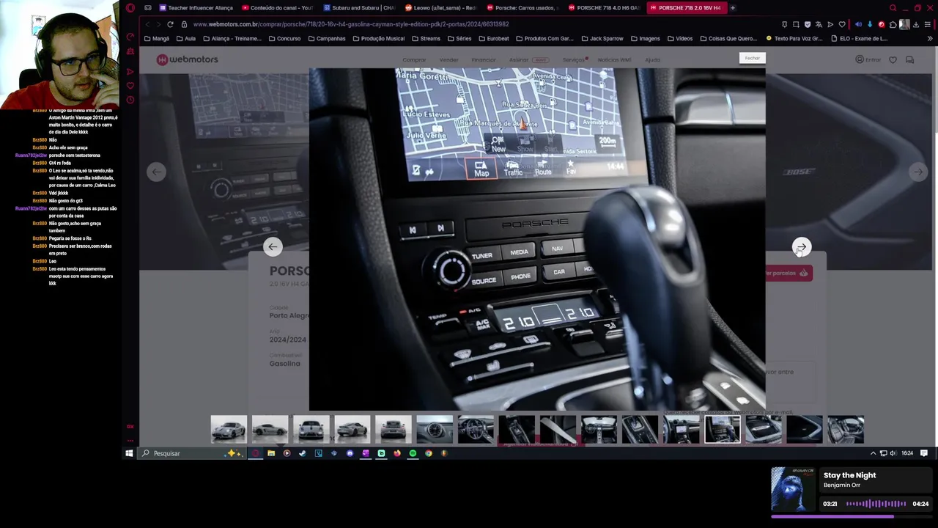Open File Explorer from the taskbar
This screenshot has width=938, height=528.
[x=271, y=453]
